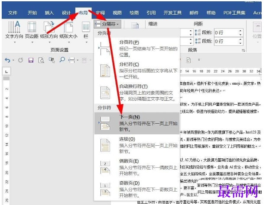Open the 栏 columns icon
This screenshot has width=266, height=205.
(x=86, y=27)
